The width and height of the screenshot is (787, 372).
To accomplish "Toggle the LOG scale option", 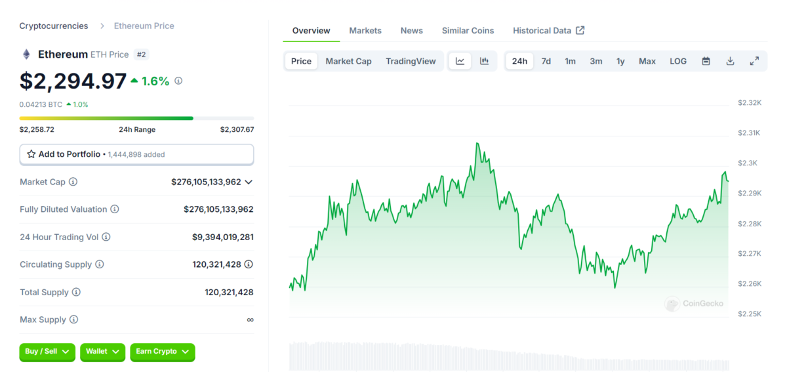I will (678, 61).
